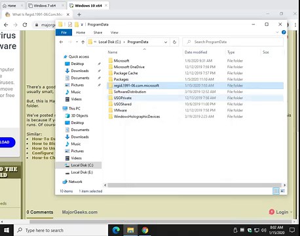The width and height of the screenshot is (300, 236).
Task: Select the Microsoft folder icon
Action: pos(111,60)
